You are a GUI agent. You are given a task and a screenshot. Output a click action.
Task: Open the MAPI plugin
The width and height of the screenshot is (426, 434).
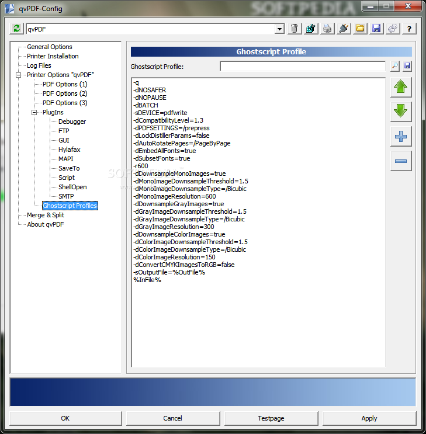click(66, 159)
